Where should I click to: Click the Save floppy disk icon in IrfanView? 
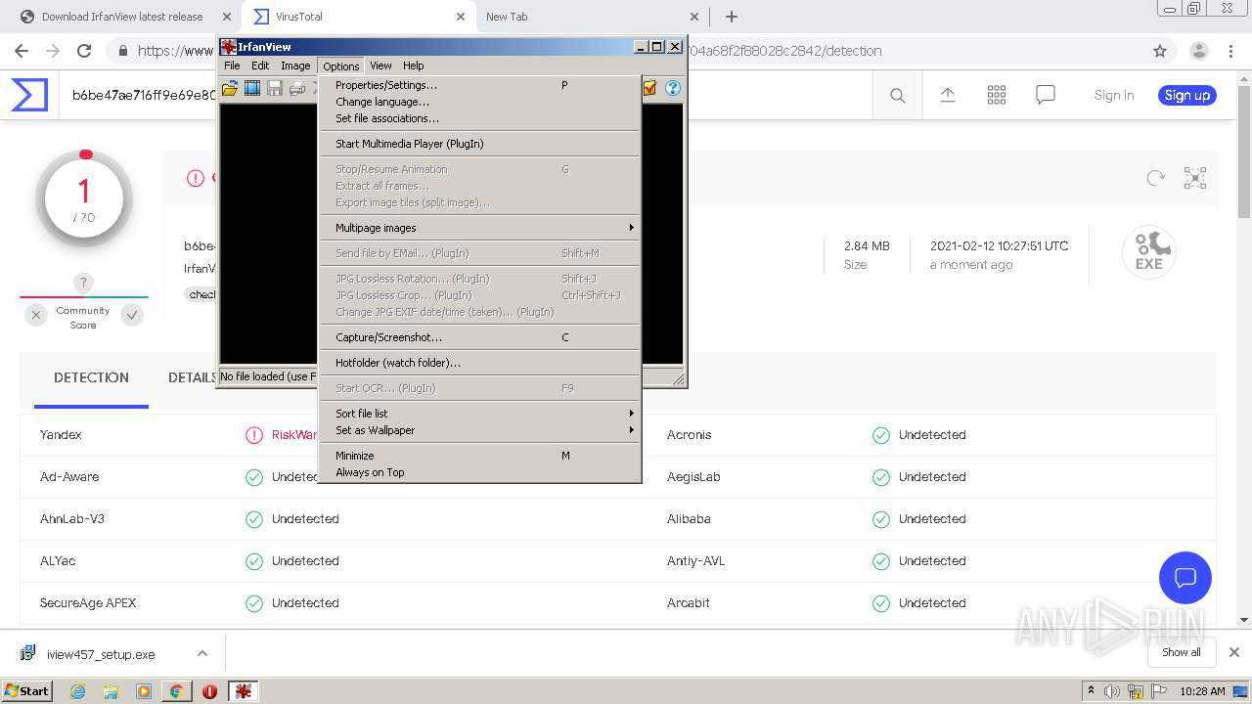click(x=275, y=88)
